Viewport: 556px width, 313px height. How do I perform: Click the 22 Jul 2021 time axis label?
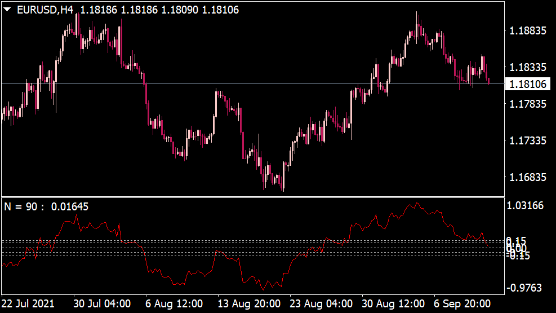click(28, 304)
